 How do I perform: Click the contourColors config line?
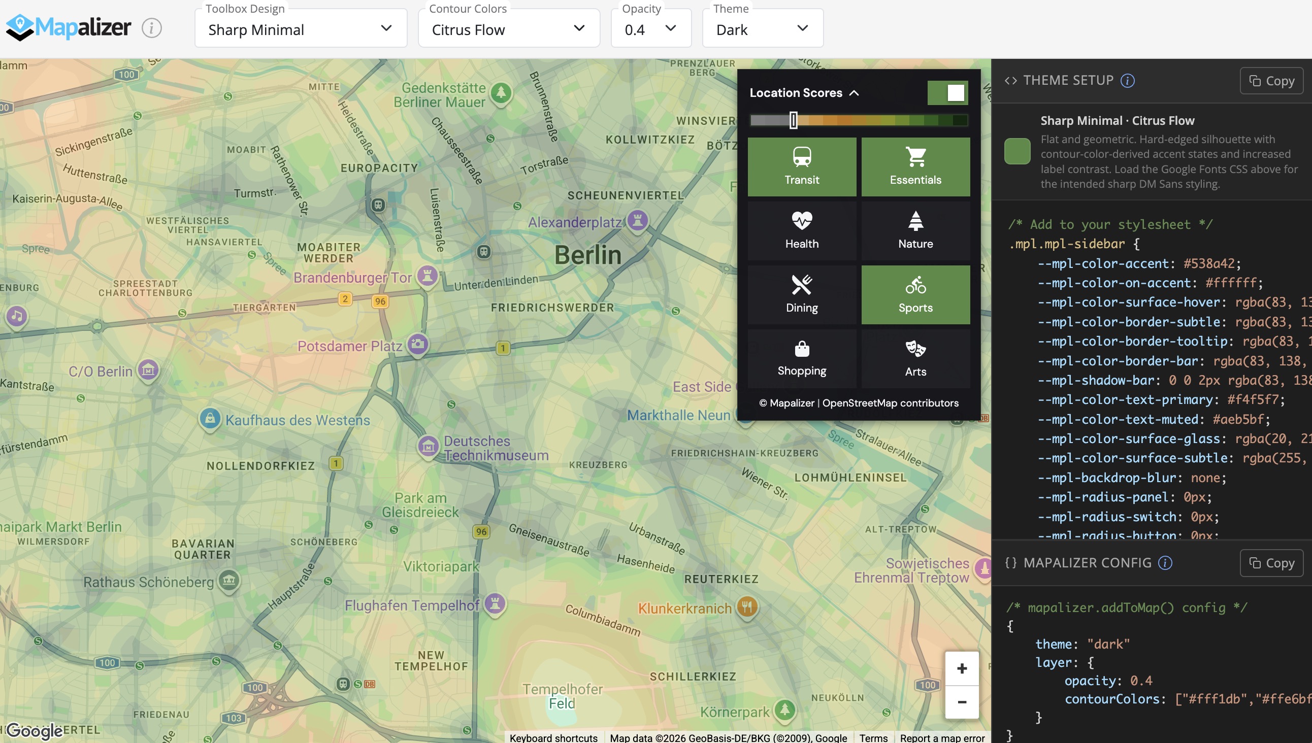1188,699
